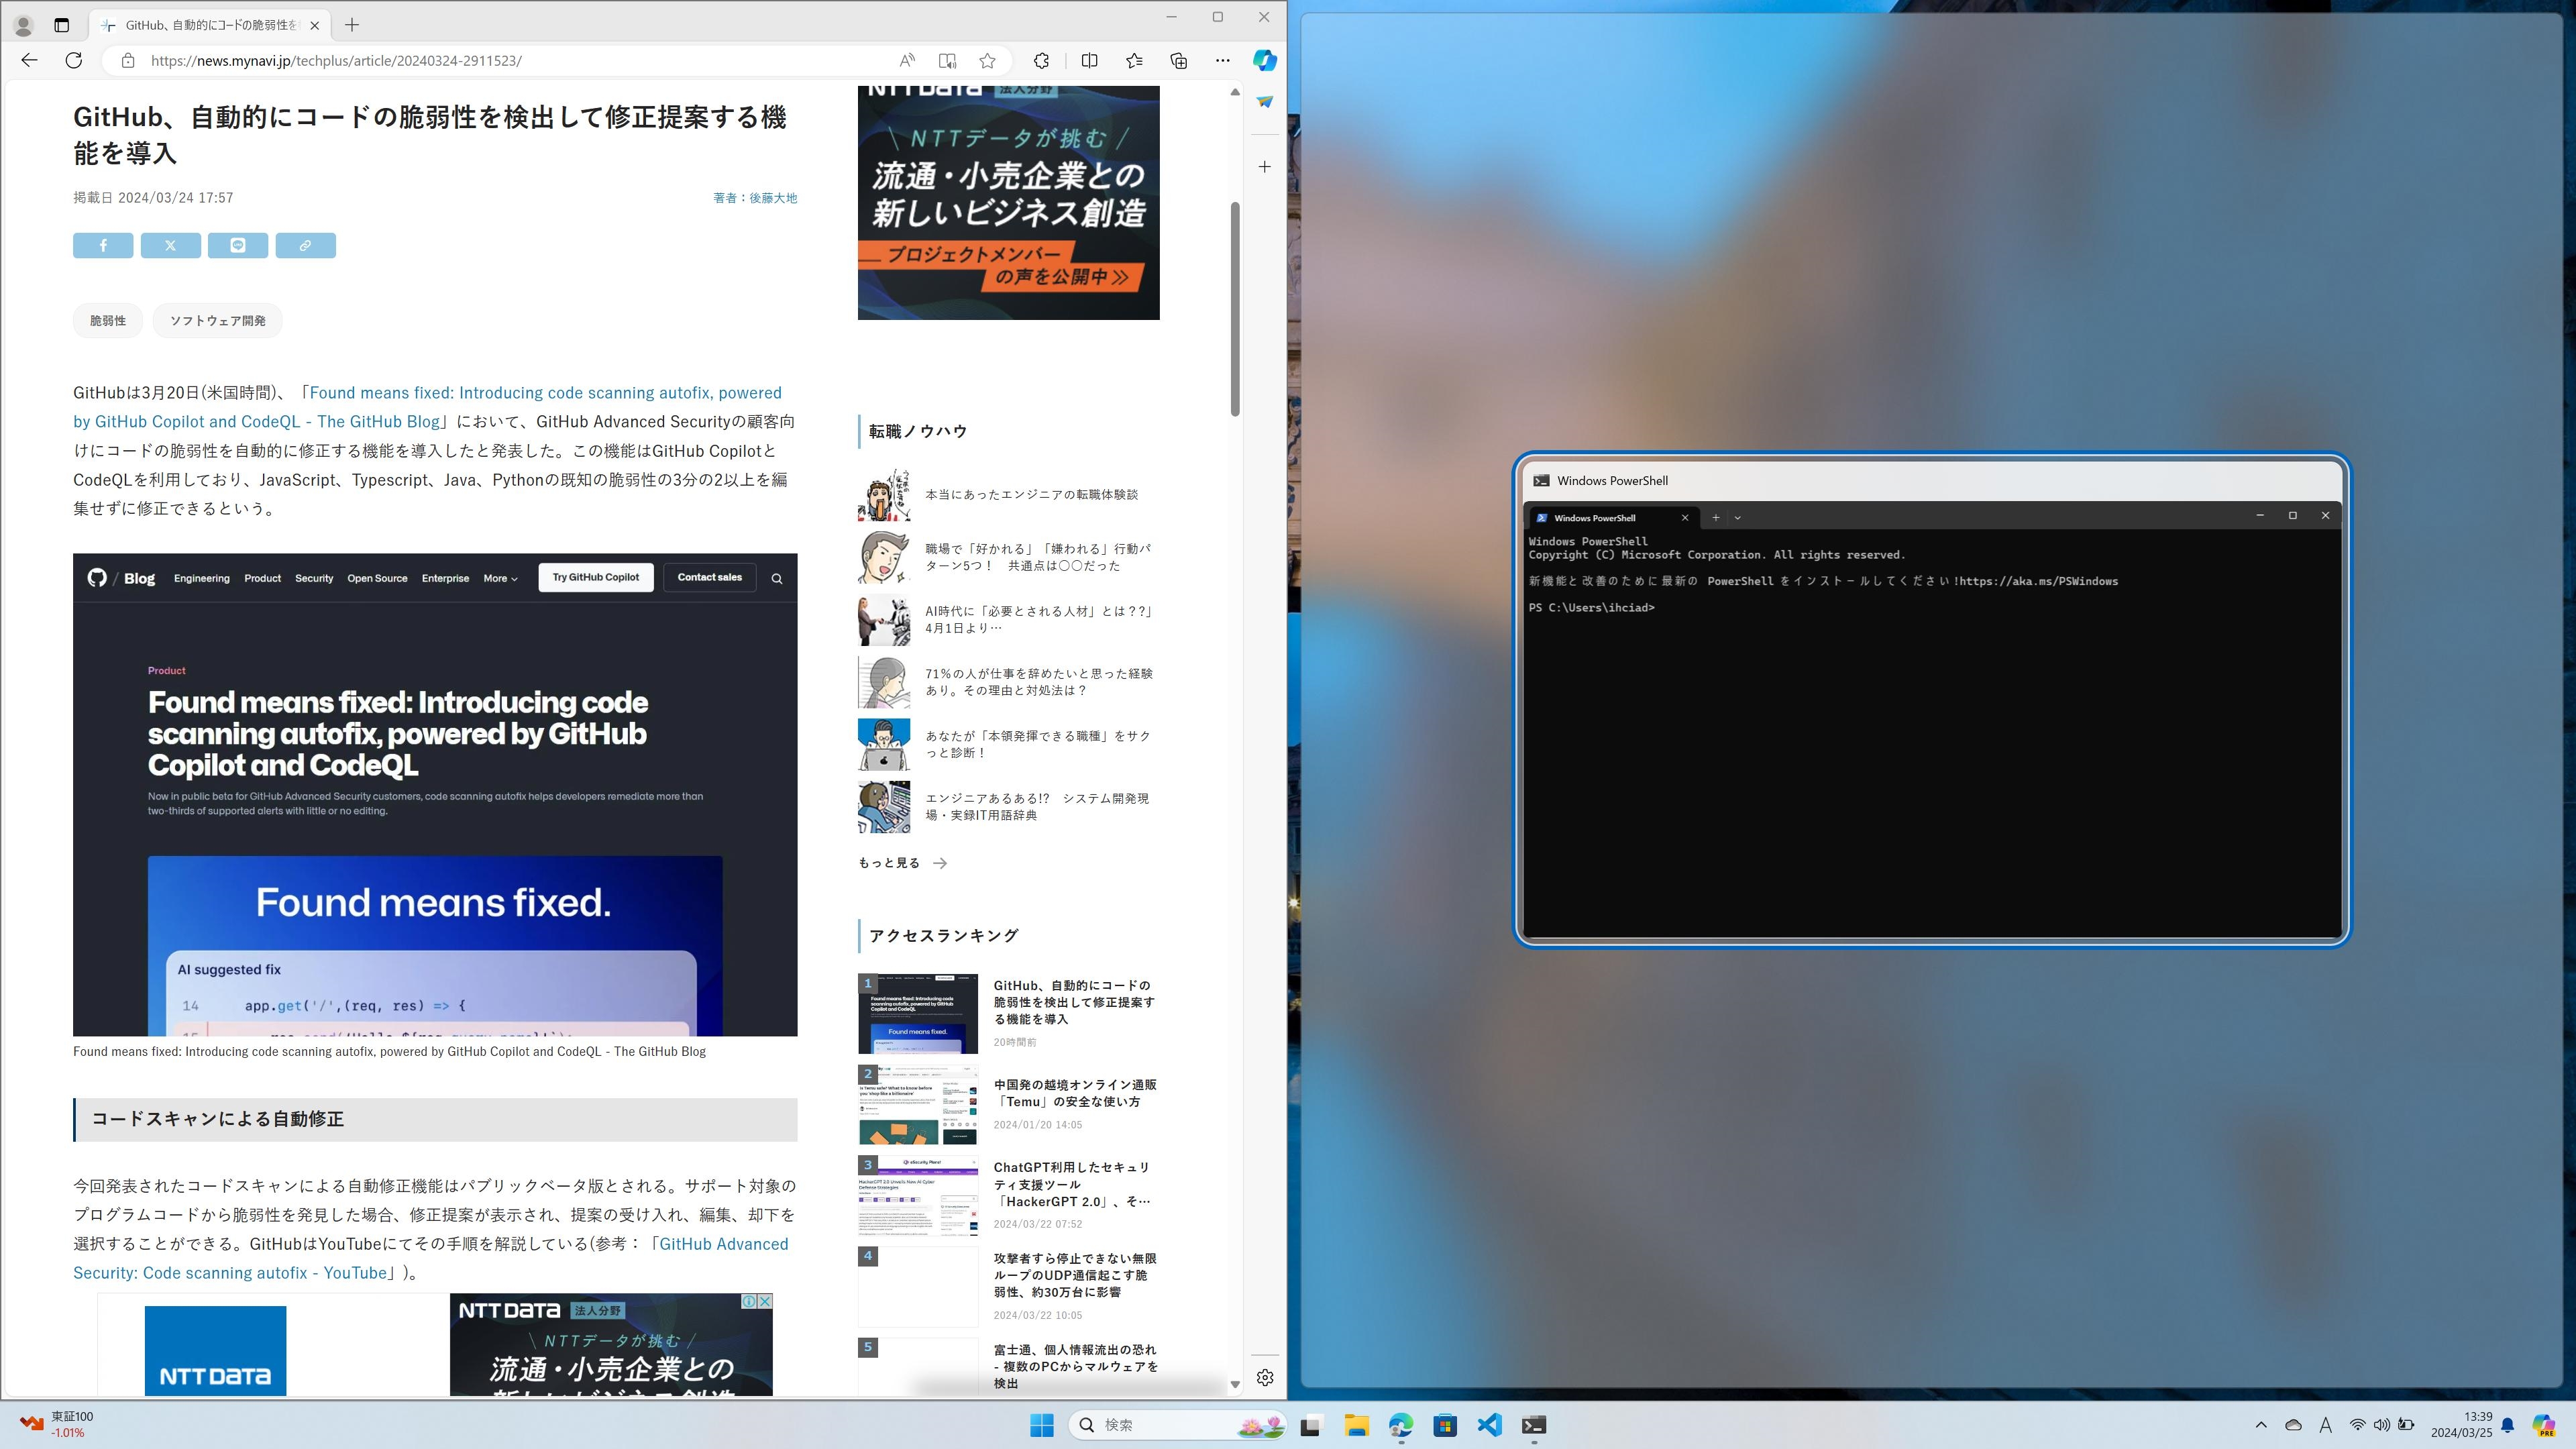This screenshot has height=1449, width=2576.
Task: Open File Explorer from taskbar
Action: (x=1356, y=1425)
